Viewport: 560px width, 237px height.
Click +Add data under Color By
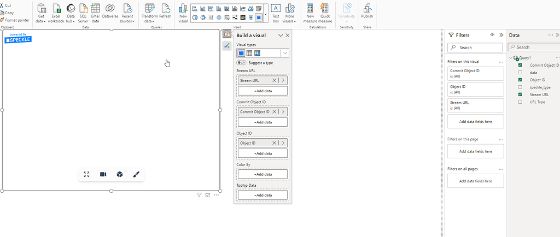pyautogui.click(x=263, y=174)
